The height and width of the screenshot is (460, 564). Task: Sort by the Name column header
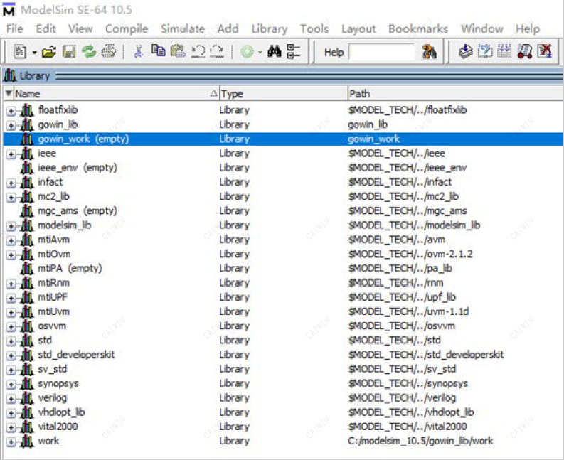point(116,94)
